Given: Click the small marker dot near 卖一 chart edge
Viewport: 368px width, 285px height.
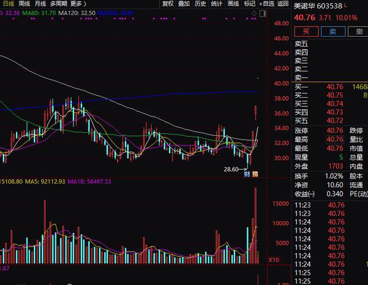Looking at the screenshot, I should click(258, 78).
